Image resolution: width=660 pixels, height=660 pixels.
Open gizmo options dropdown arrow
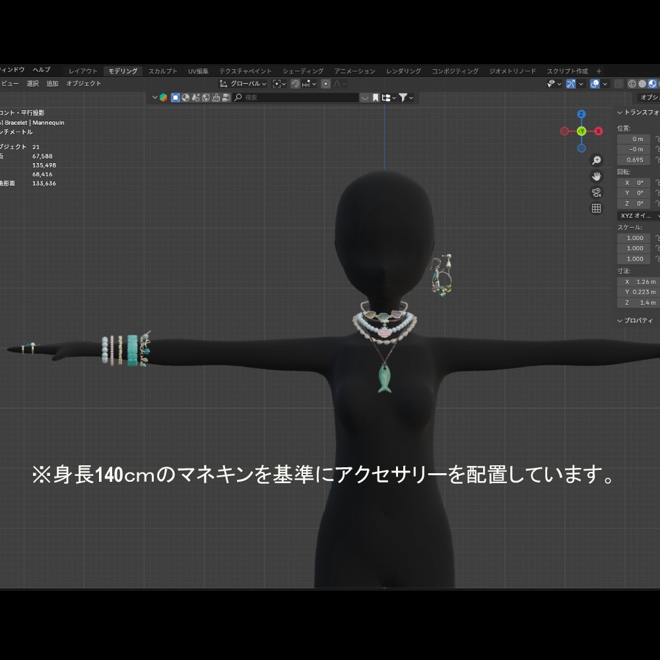click(x=581, y=84)
